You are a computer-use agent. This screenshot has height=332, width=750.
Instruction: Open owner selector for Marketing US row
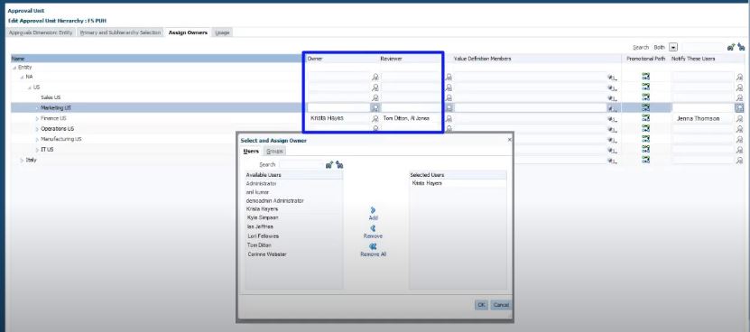(x=375, y=108)
